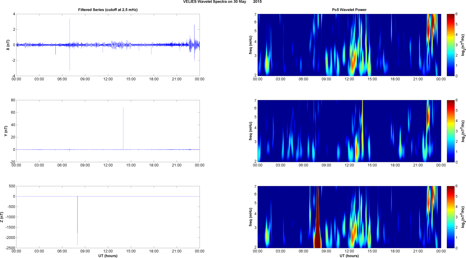Click the colorbar beside the Z-component wavelet spectrogram

(x=451, y=217)
